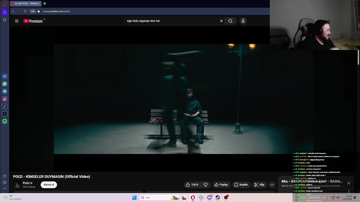Click the video player to pause
The width and height of the screenshot is (360, 202).
[183, 99]
